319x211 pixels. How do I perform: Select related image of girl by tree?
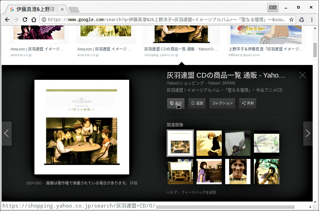[267, 172]
